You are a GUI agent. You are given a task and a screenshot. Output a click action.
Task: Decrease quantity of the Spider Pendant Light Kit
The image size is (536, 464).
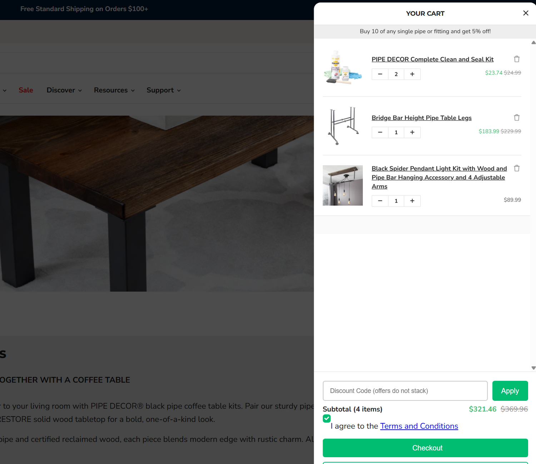pos(380,201)
